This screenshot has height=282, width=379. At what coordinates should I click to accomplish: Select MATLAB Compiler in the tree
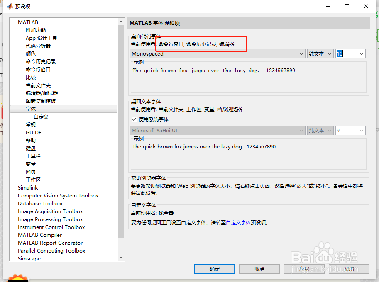[40, 235]
